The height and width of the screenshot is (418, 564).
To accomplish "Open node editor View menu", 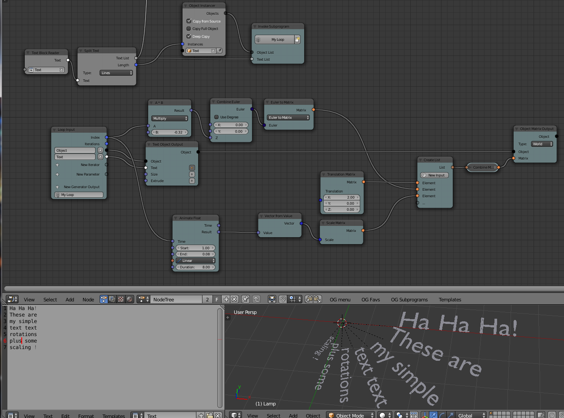I will pyautogui.click(x=29, y=300).
